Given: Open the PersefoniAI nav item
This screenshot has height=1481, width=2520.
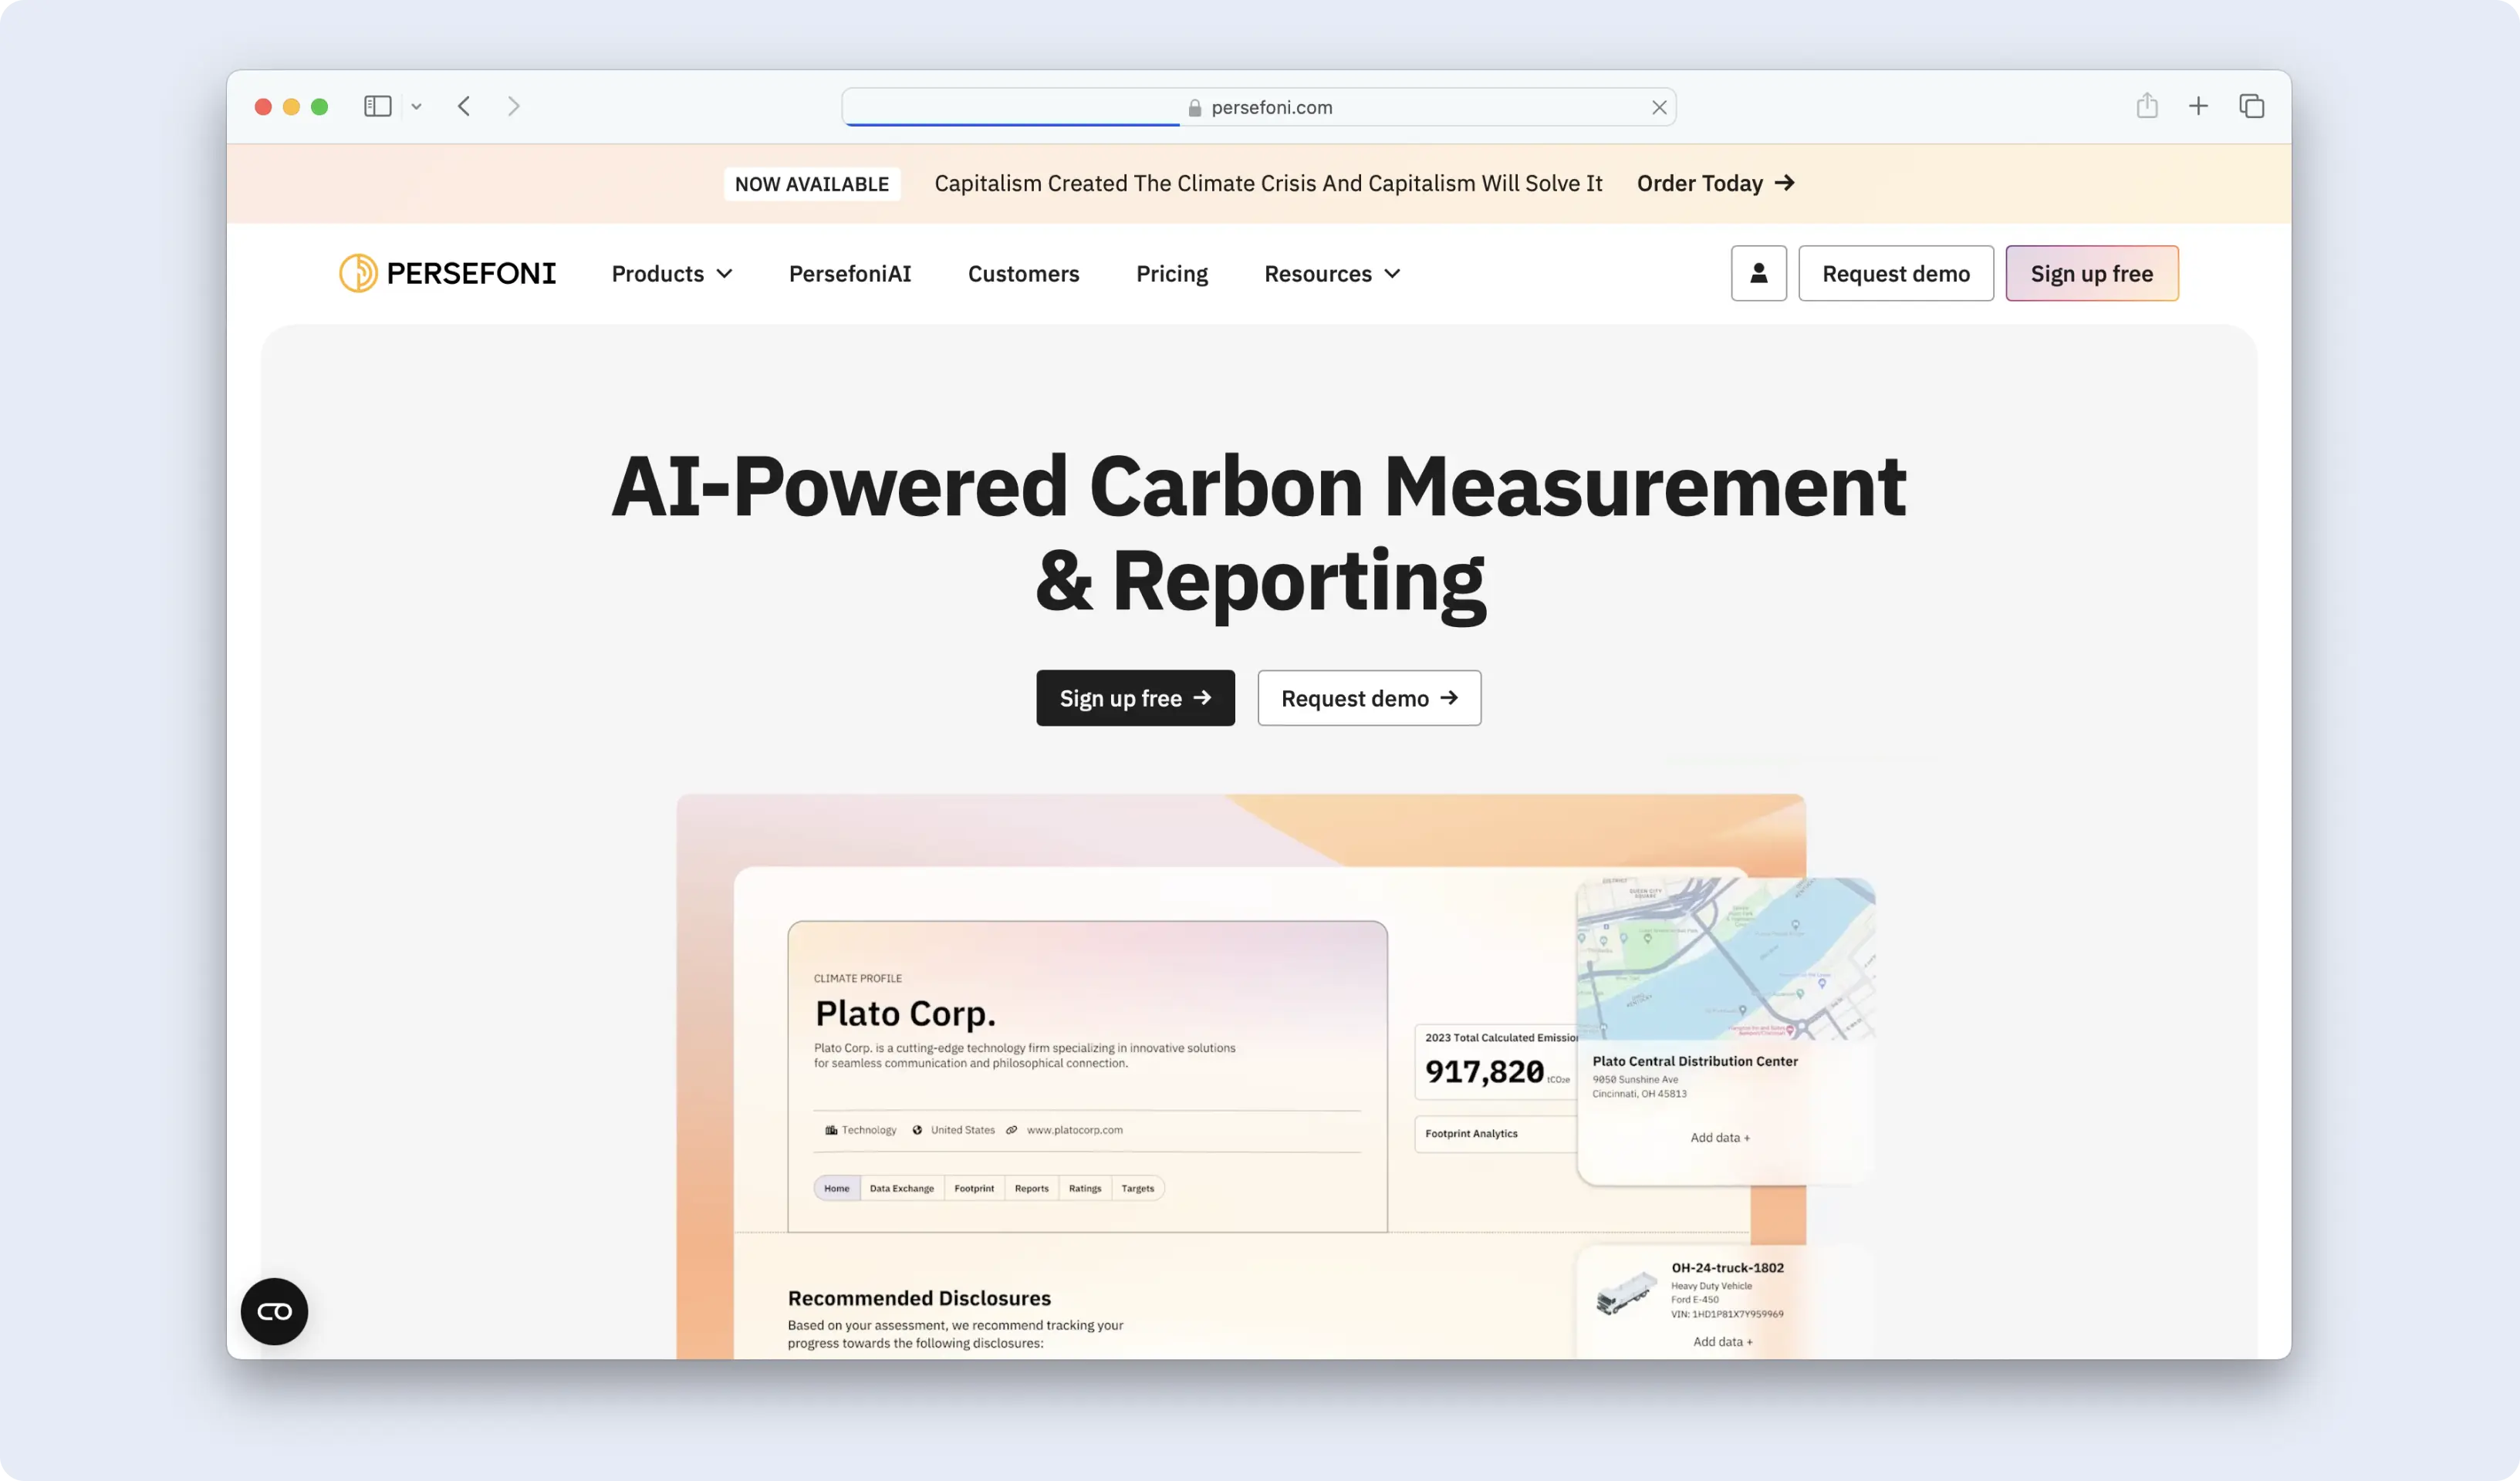Looking at the screenshot, I should (849, 274).
